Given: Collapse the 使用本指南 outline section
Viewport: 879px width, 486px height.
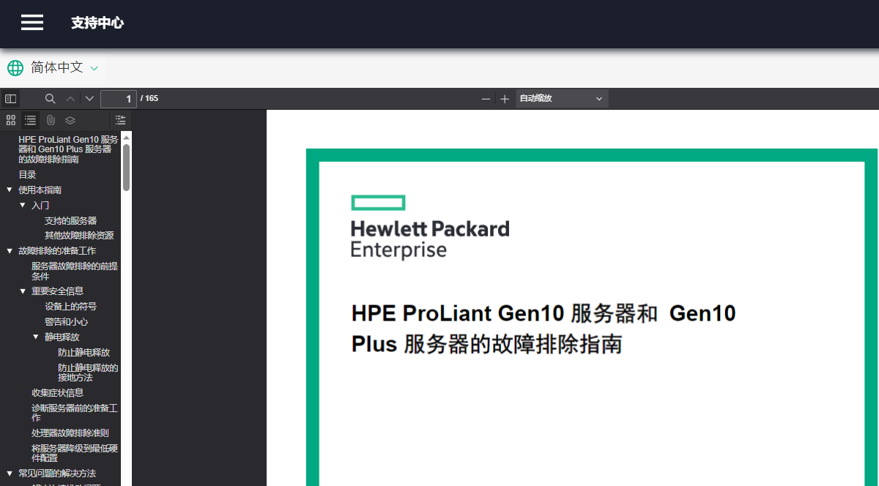Looking at the screenshot, I should pos(10,190).
